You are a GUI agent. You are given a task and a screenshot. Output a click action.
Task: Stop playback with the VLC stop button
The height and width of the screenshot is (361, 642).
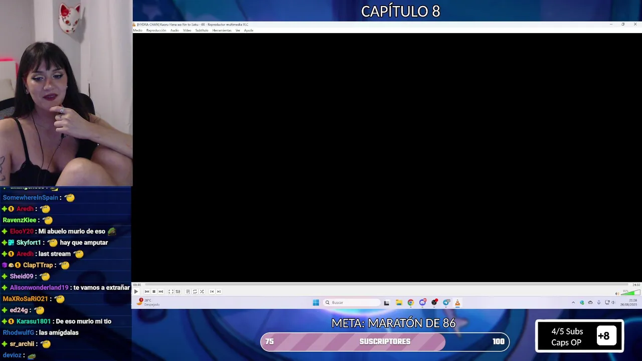pos(154,291)
